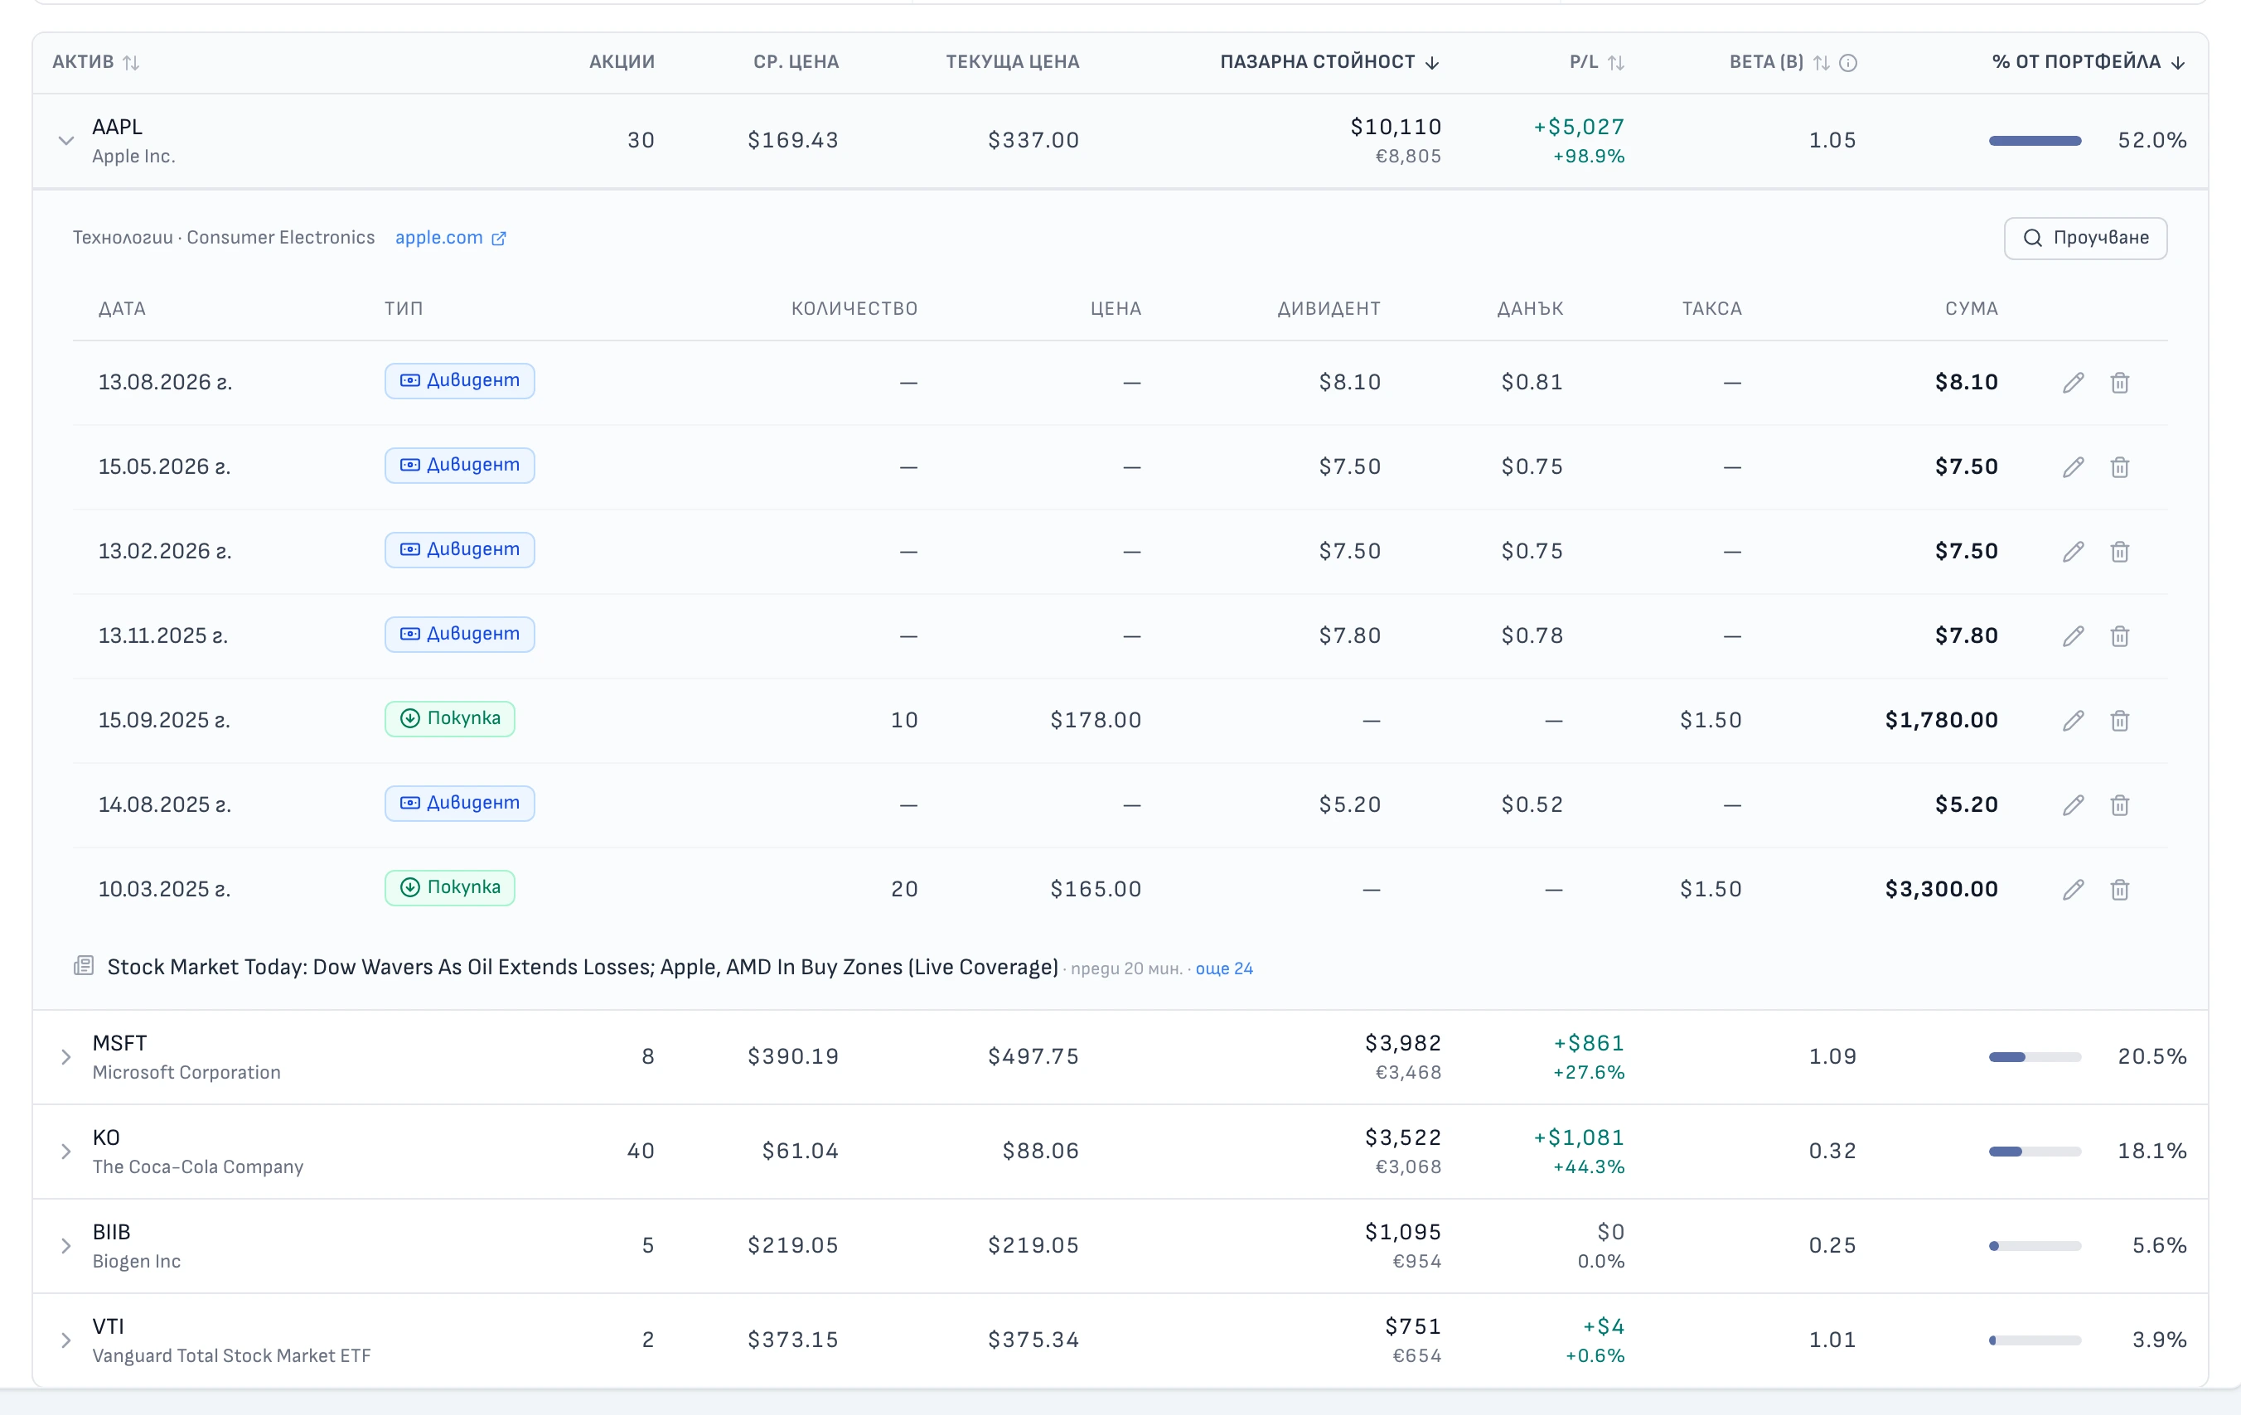Delete the 13.08.2026 dividend transaction
This screenshot has height=1415, width=2241.
click(2119, 383)
